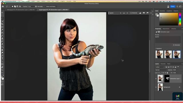Toggle pixel layer filter in Layers panel
Screen dimensions: 183x103
point(166,67)
